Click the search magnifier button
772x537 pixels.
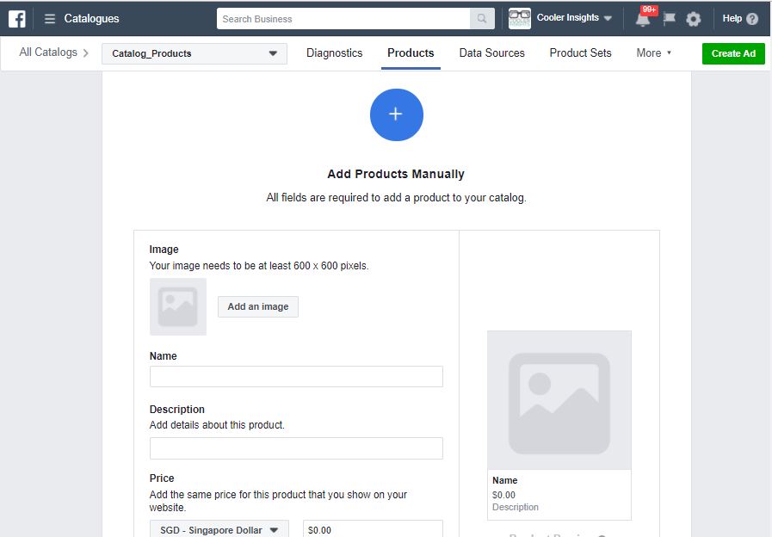482,19
